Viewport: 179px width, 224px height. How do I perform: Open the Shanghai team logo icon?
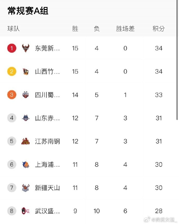point(26,165)
